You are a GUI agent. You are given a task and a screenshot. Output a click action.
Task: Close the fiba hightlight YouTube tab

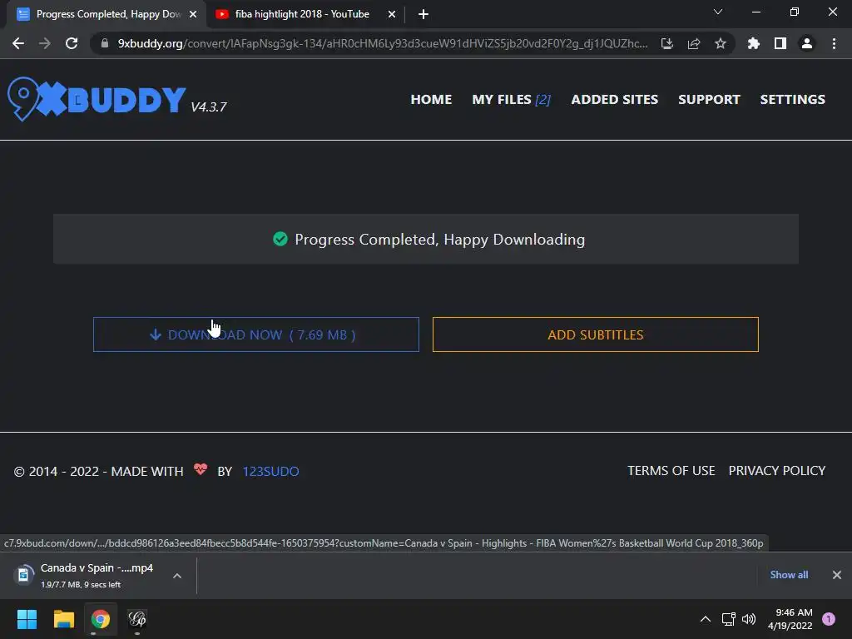[391, 14]
